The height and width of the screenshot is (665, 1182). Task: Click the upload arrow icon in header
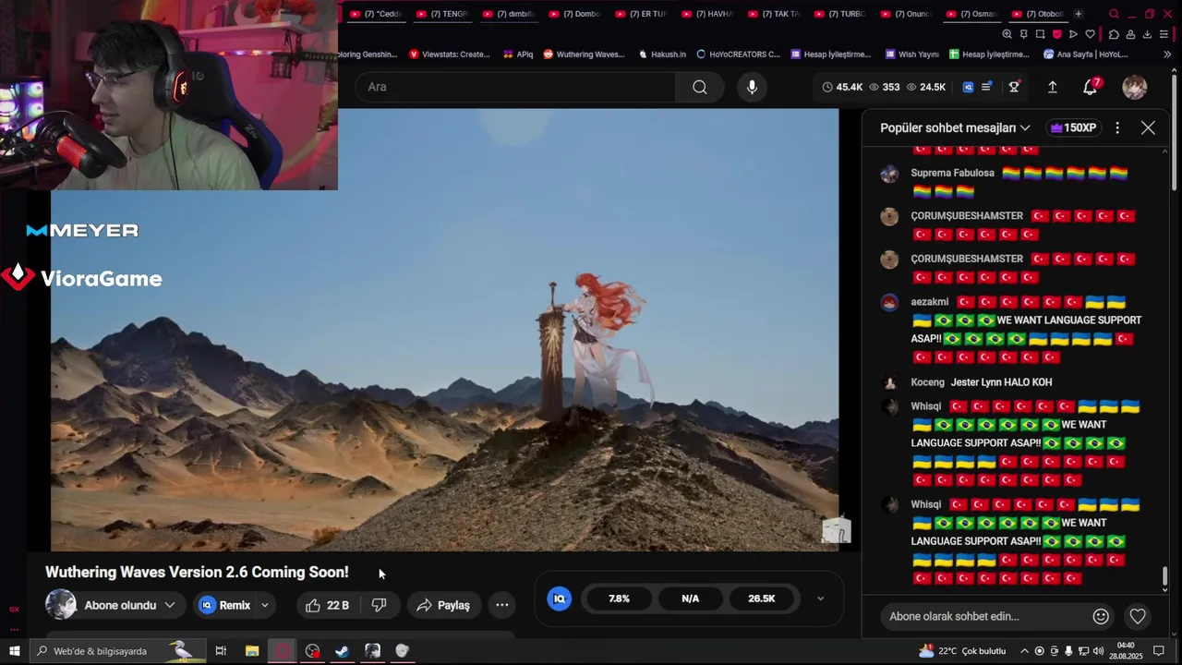click(1052, 87)
